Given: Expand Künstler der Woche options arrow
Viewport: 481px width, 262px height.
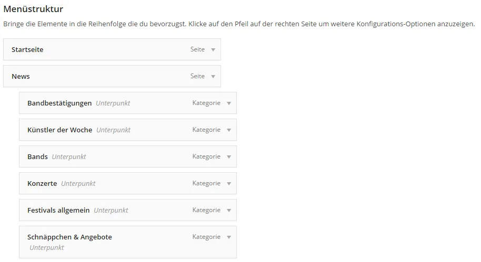Looking at the screenshot, I should click(229, 130).
